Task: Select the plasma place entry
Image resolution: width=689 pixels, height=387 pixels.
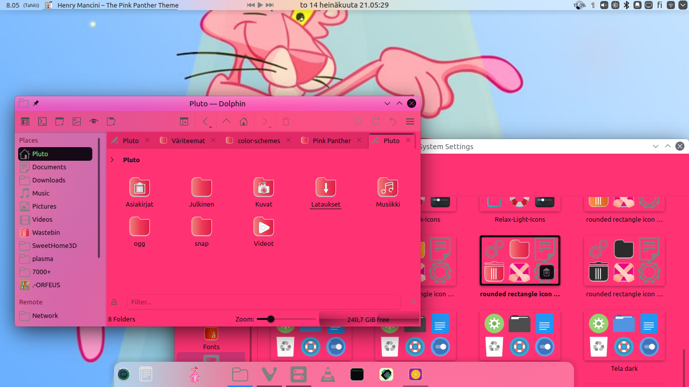Action: point(55,259)
